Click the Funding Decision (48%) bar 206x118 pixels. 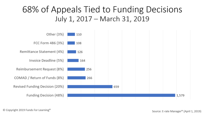tap(121, 95)
